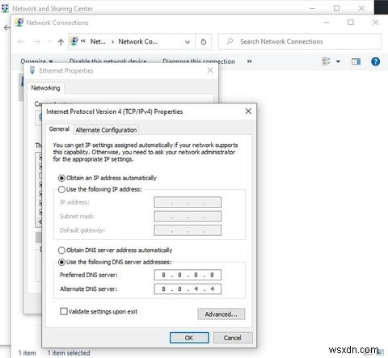Click the '1 item' status bar text
Viewport: 388px width, 358px height.
pos(27,352)
